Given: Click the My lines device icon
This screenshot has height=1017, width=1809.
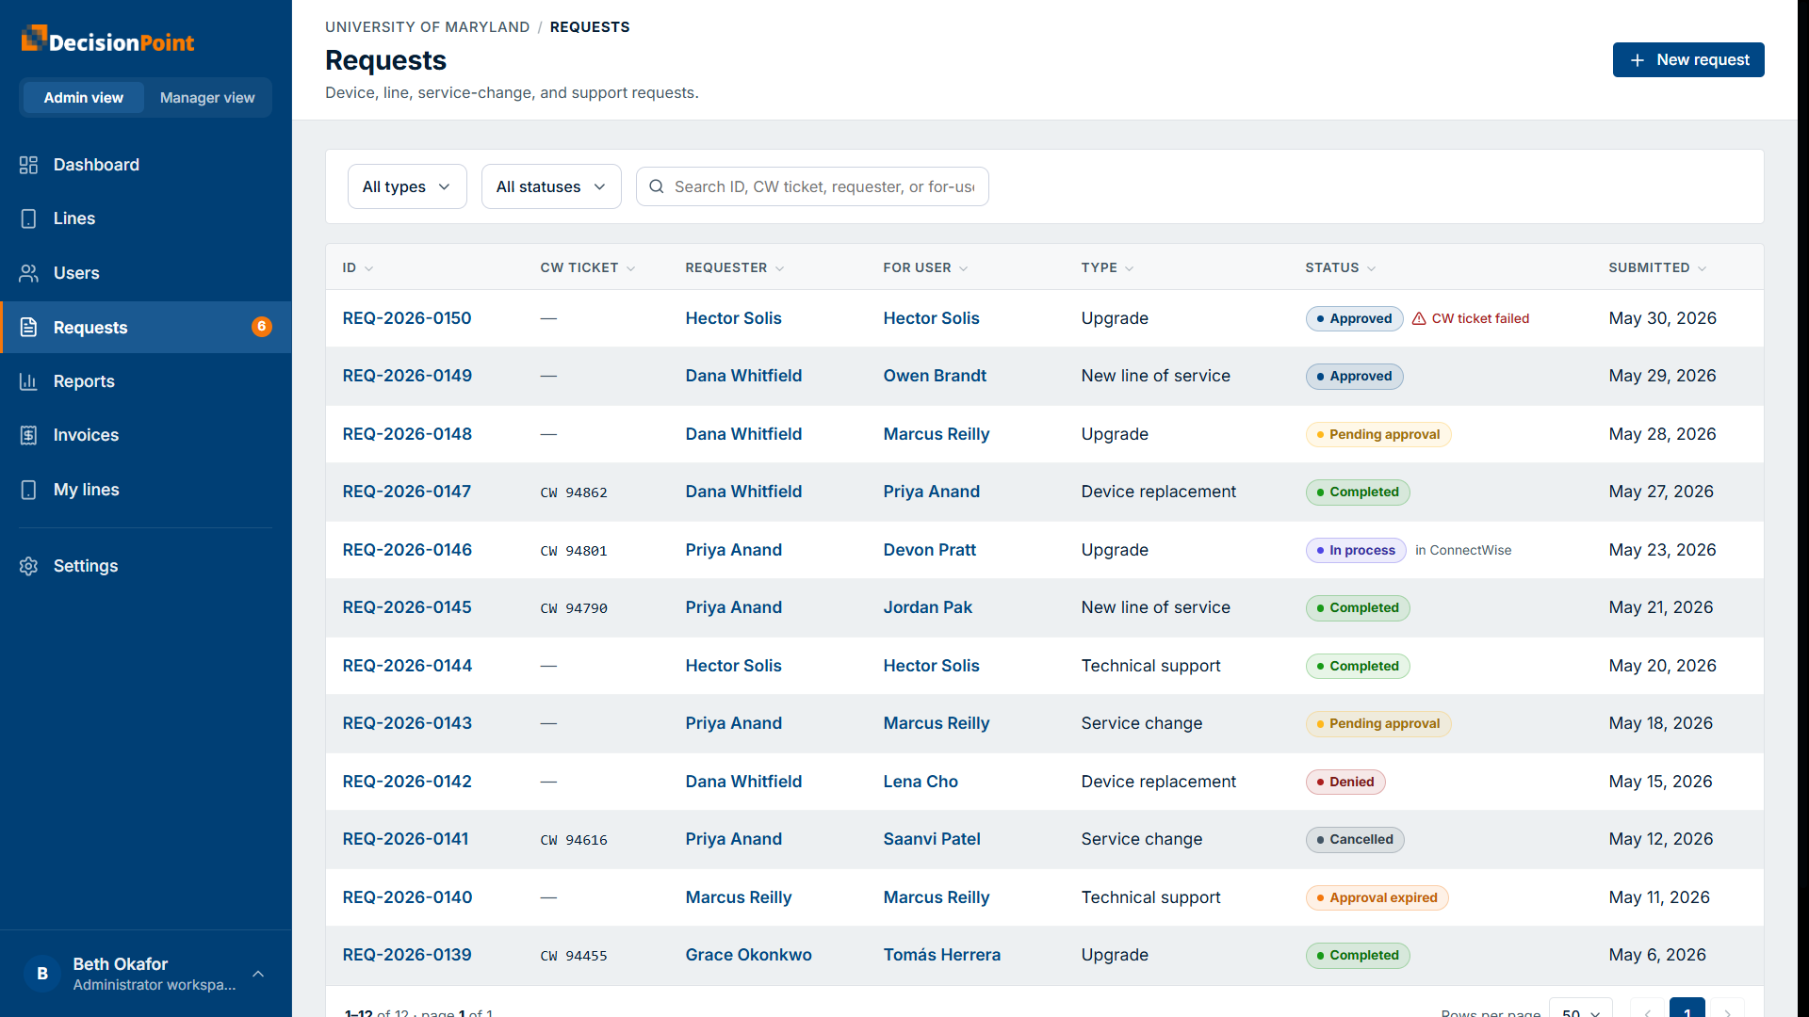Looking at the screenshot, I should coord(28,490).
